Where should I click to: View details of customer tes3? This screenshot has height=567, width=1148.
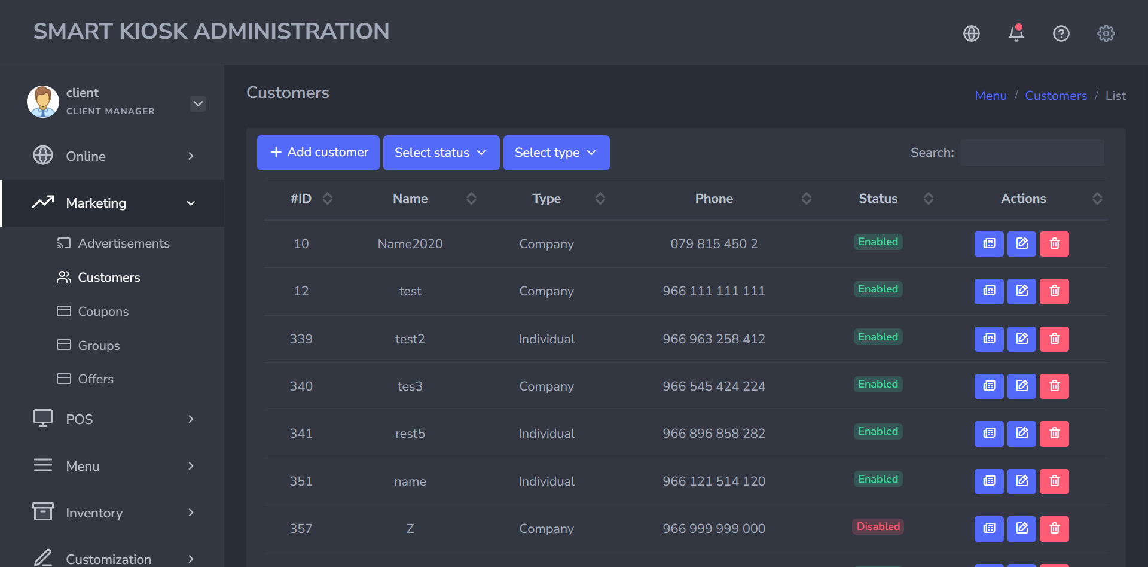(989, 386)
